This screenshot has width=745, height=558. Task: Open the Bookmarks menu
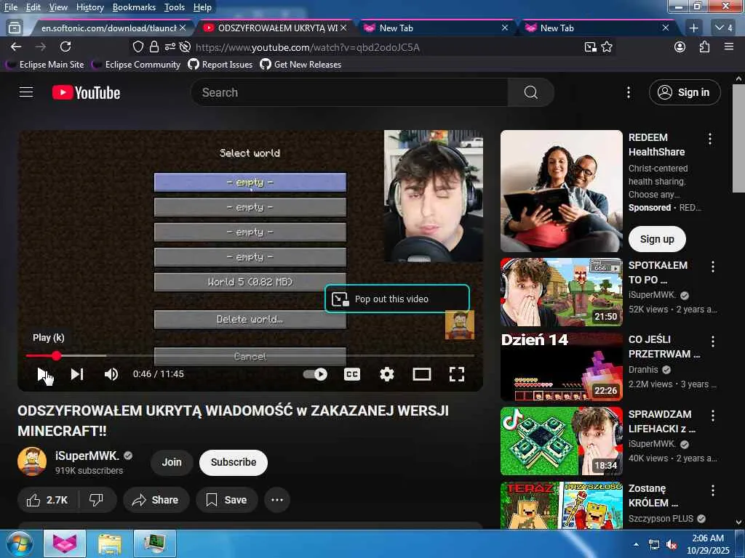[134, 7]
